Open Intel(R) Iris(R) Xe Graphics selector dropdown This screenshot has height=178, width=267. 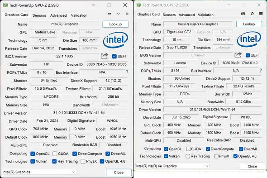(172, 166)
